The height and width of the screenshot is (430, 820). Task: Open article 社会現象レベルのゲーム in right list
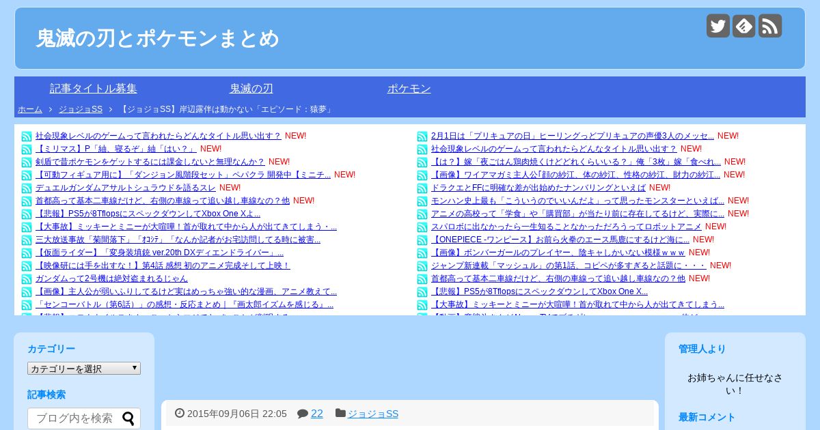(x=554, y=149)
